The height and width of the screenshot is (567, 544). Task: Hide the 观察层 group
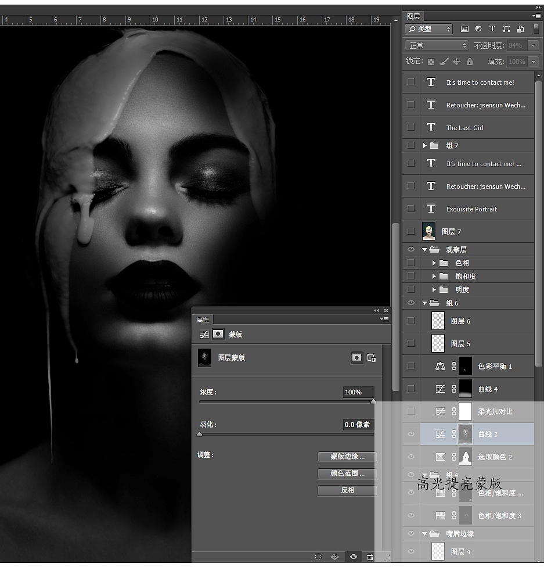[x=411, y=249]
